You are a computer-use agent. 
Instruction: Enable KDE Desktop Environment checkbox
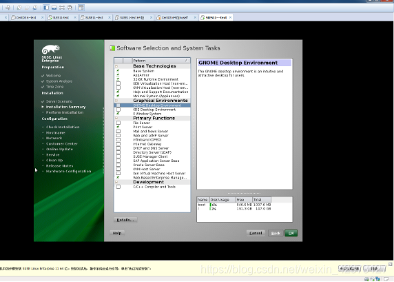[118, 110]
